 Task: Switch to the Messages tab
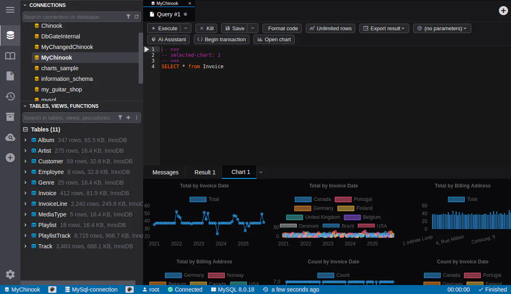pyautogui.click(x=165, y=172)
